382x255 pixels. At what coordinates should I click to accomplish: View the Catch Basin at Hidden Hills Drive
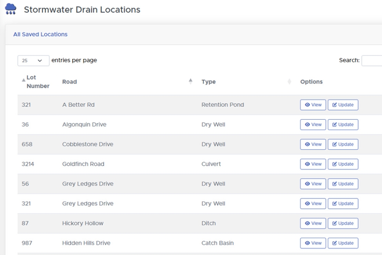(313, 243)
